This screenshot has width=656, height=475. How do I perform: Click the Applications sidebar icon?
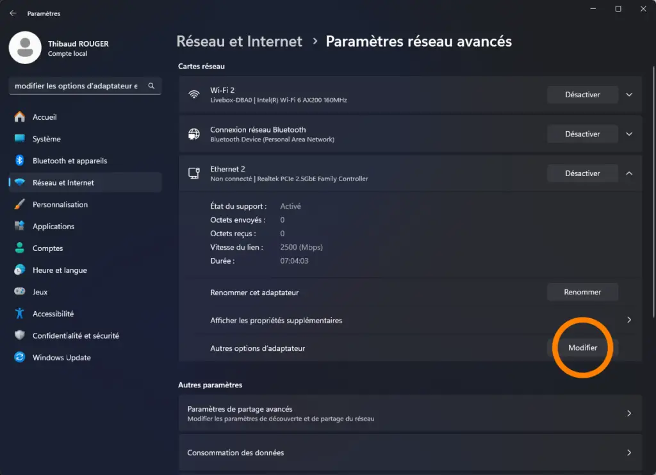point(20,226)
